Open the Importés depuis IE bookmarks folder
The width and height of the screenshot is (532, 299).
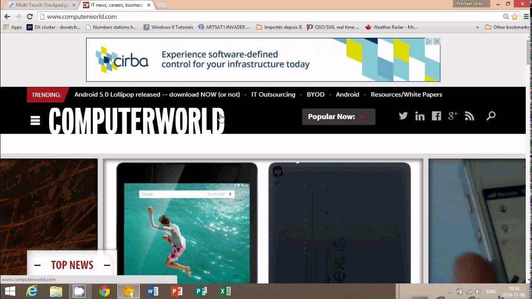279,27
